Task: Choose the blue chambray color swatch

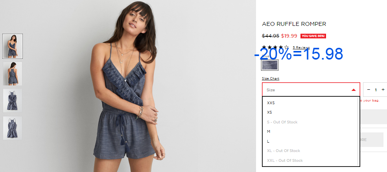Action: pos(270,65)
